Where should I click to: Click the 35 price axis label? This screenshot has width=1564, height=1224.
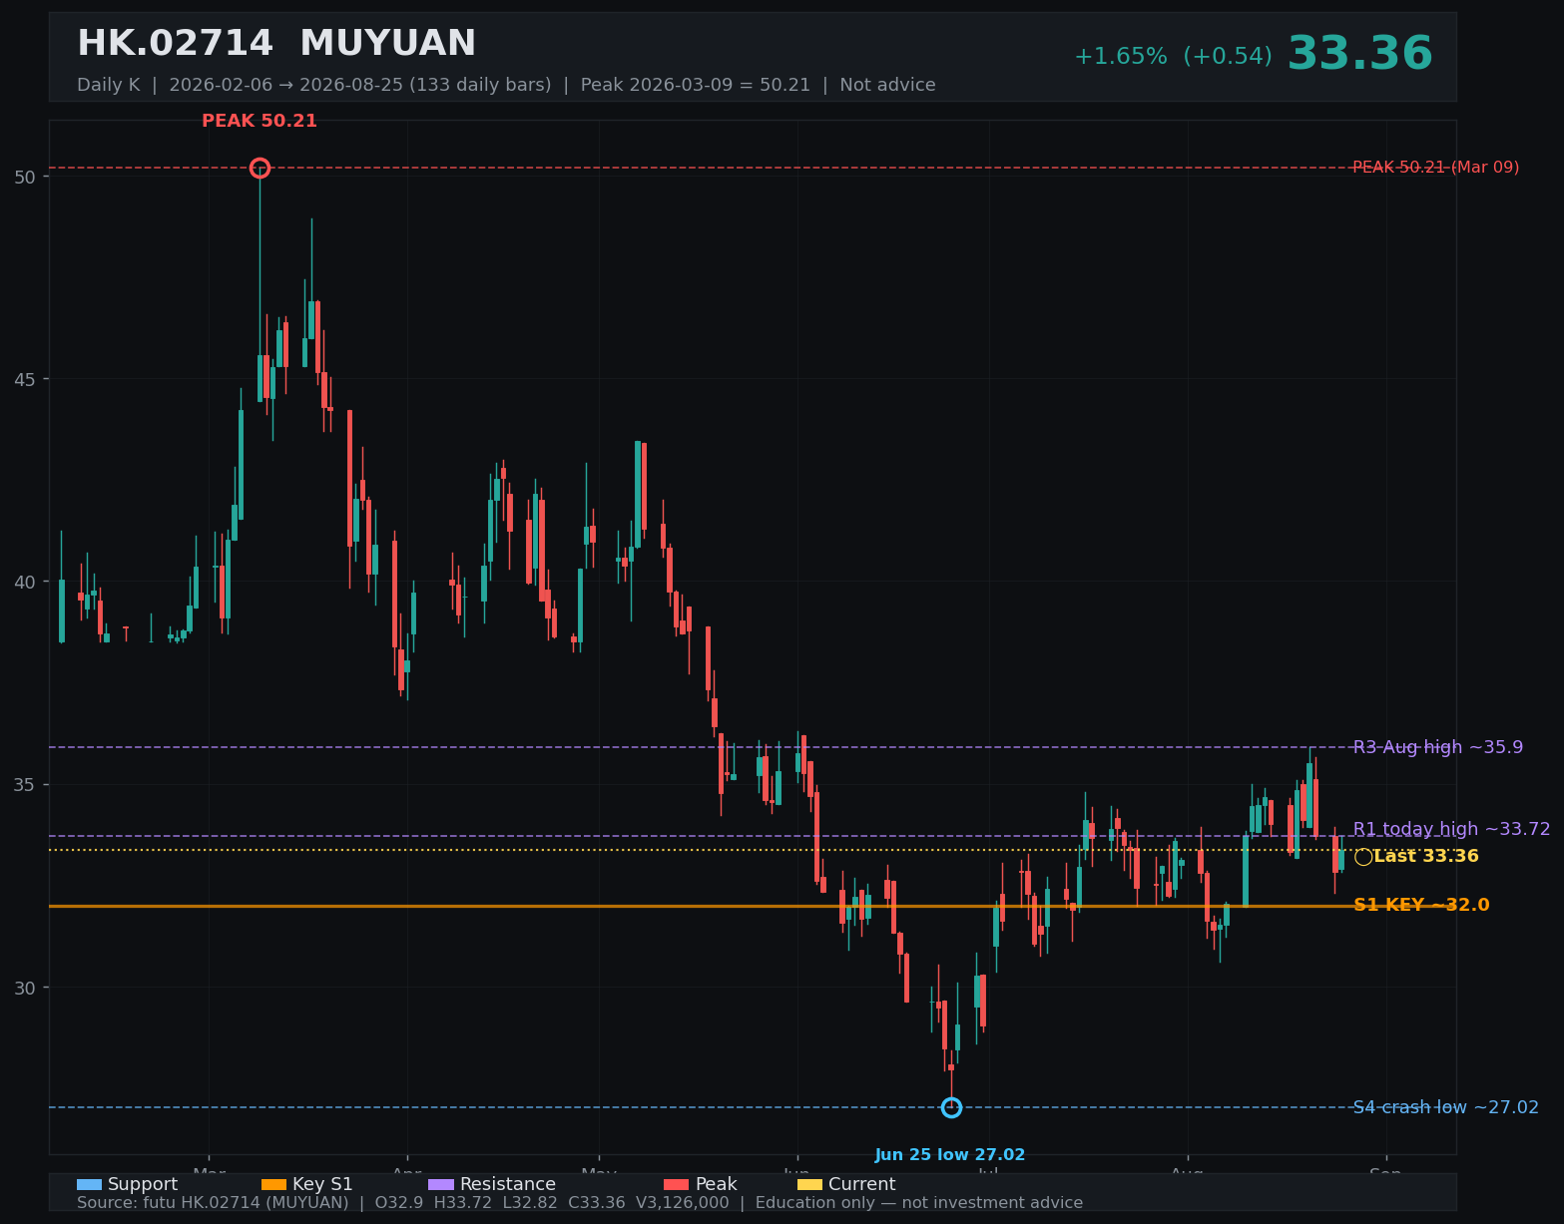point(25,785)
